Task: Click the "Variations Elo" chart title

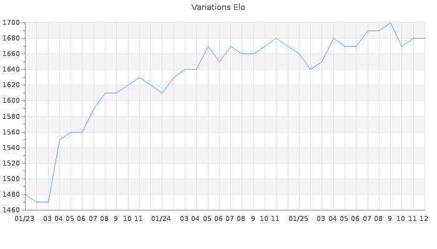Action: (x=218, y=7)
